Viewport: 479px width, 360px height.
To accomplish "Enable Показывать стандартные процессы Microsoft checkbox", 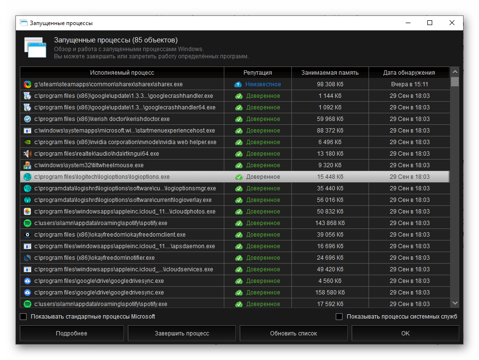I will click(23, 317).
